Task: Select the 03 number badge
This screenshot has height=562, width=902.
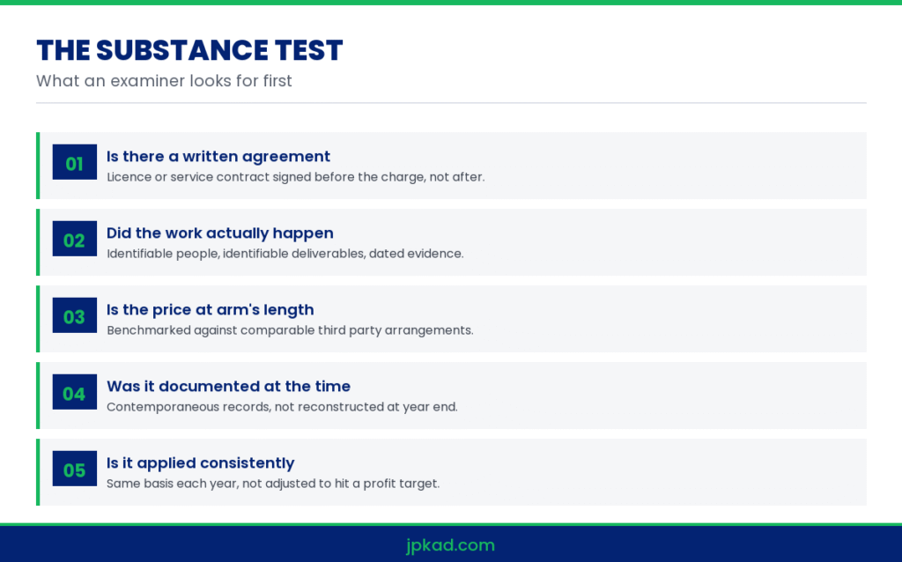Action: tap(75, 315)
